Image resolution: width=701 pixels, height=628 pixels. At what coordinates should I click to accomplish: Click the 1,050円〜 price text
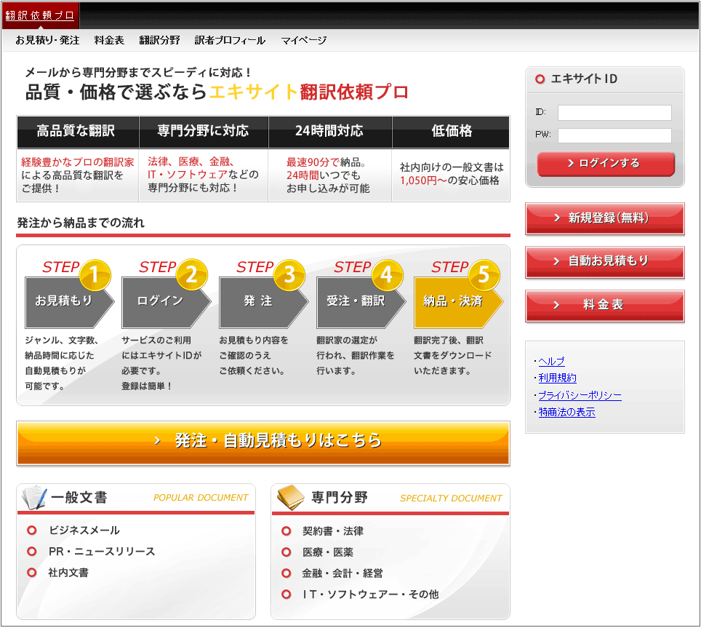point(423,180)
